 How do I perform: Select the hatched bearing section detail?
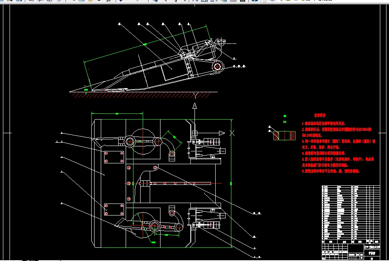[x=284, y=136]
